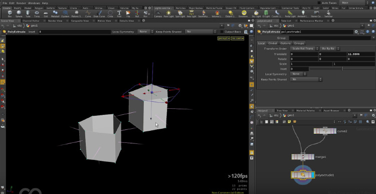Open the Tree View pane tab
This screenshot has width=376, height=194.
[x=282, y=111]
